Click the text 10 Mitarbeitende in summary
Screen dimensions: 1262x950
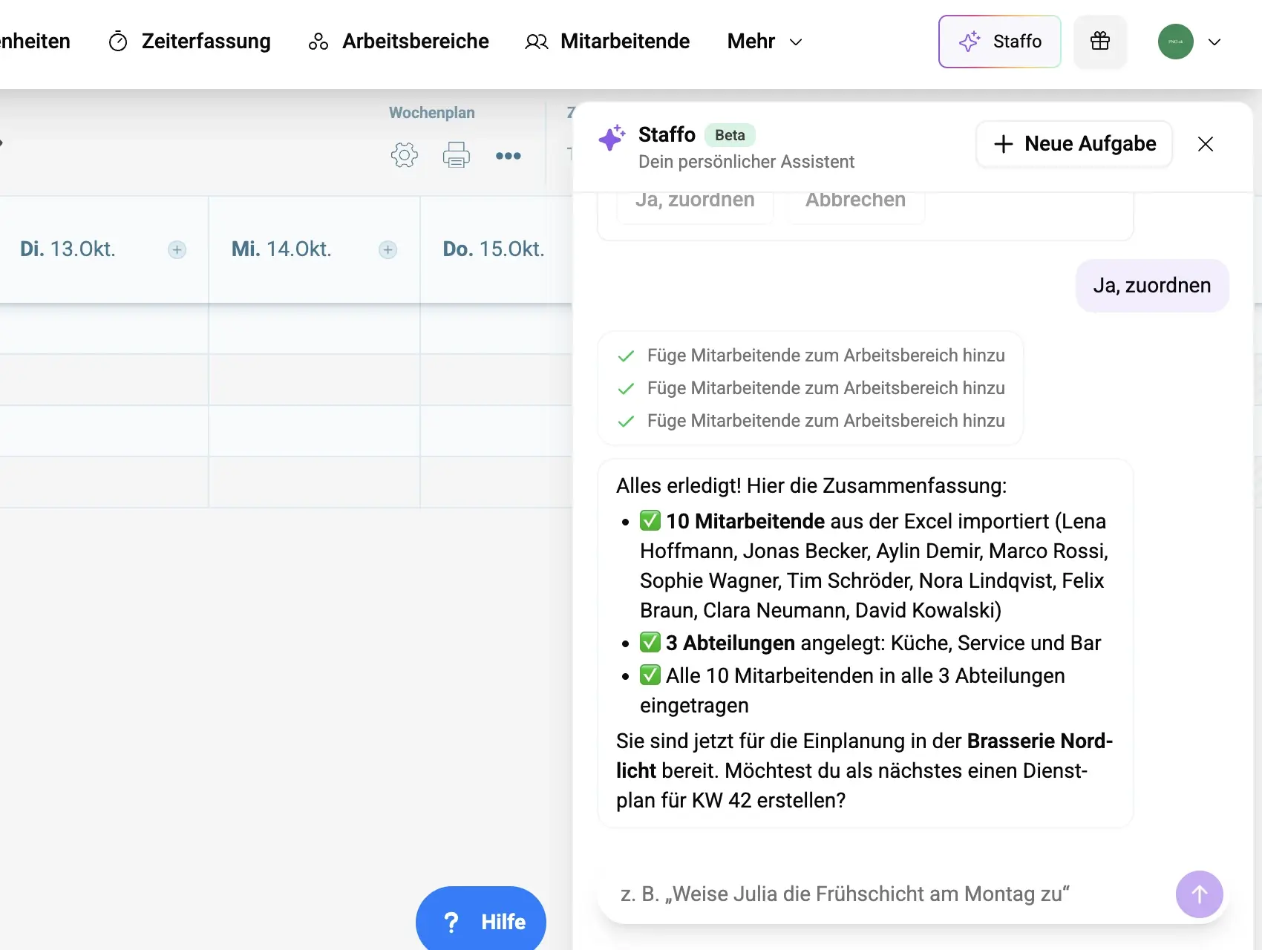tap(745, 522)
